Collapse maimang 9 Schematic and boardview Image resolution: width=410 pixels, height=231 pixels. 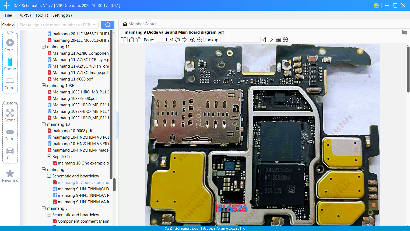(49, 176)
